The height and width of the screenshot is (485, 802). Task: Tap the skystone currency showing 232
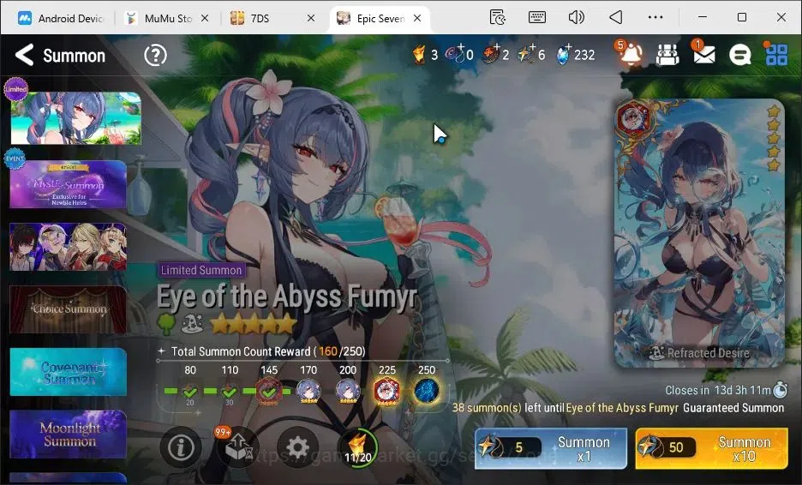[x=563, y=54]
